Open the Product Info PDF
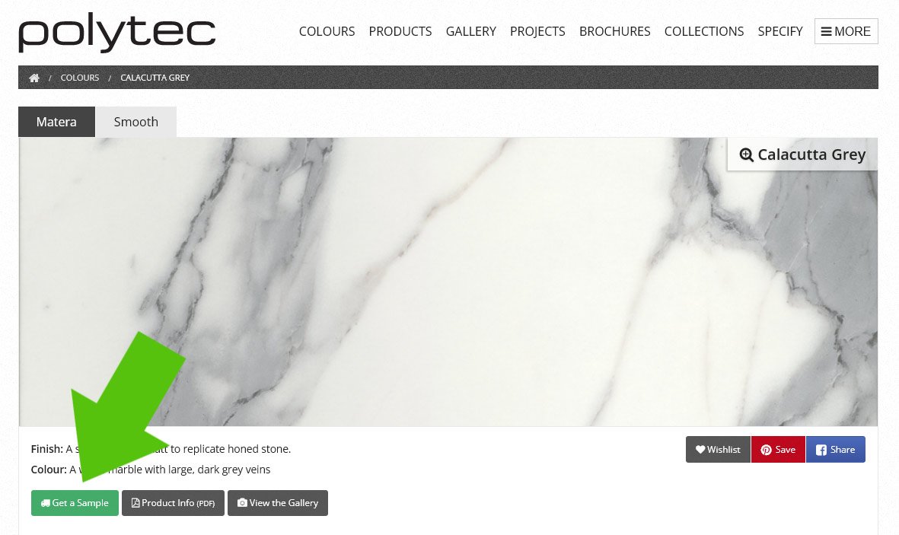 coord(173,503)
